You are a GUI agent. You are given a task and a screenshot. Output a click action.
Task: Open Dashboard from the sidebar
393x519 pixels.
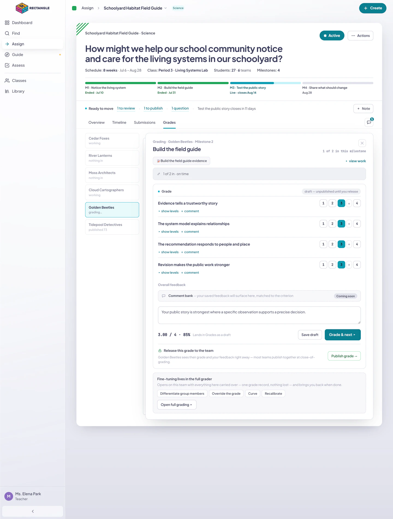tap(32, 23)
